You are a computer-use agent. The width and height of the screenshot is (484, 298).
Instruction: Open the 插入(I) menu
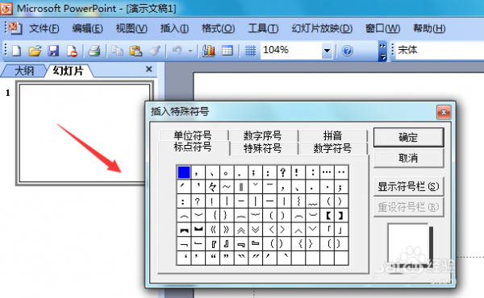tap(174, 29)
